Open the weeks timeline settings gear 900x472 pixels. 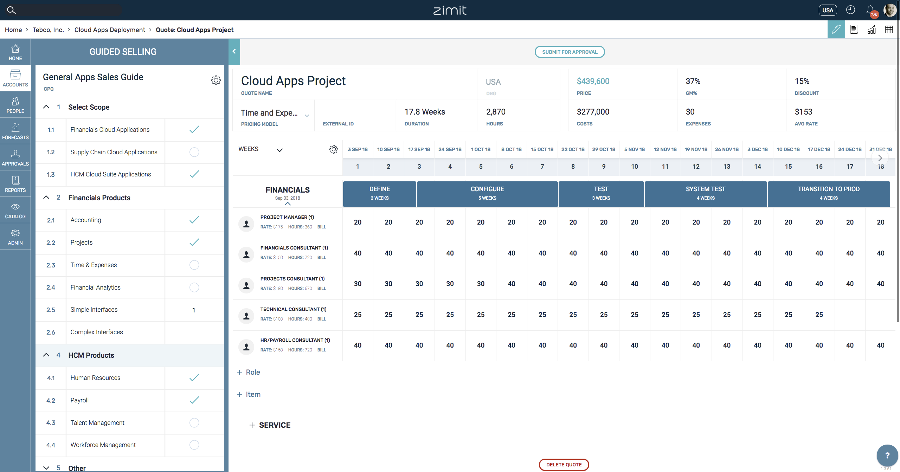pyautogui.click(x=334, y=149)
